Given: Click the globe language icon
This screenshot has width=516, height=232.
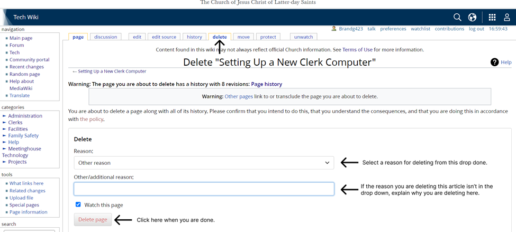Looking at the screenshot, I should tap(472, 17).
